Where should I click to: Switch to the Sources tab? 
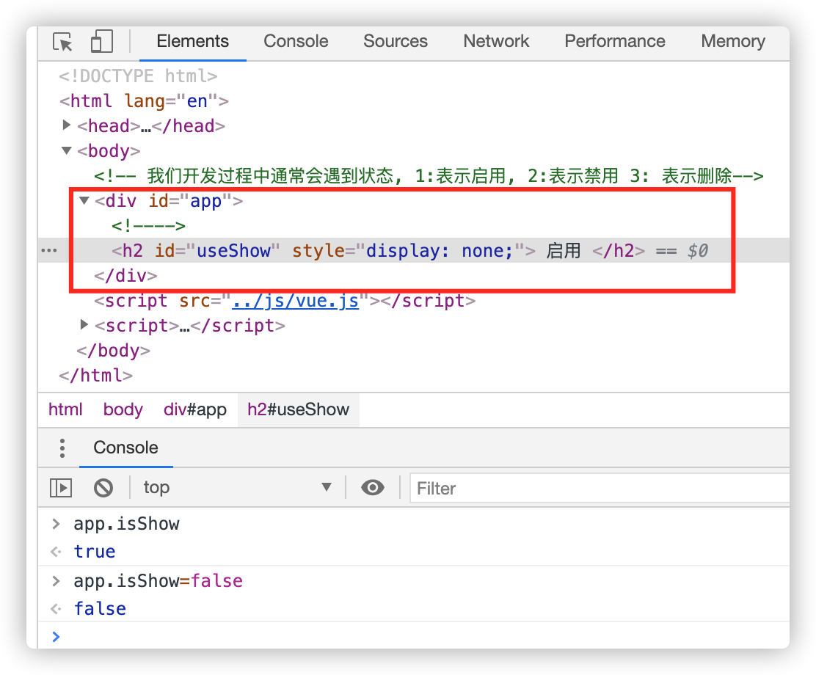tap(395, 41)
